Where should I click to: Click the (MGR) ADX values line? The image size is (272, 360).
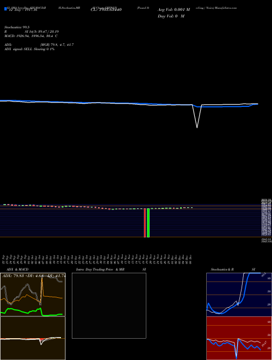(x=57, y=45)
